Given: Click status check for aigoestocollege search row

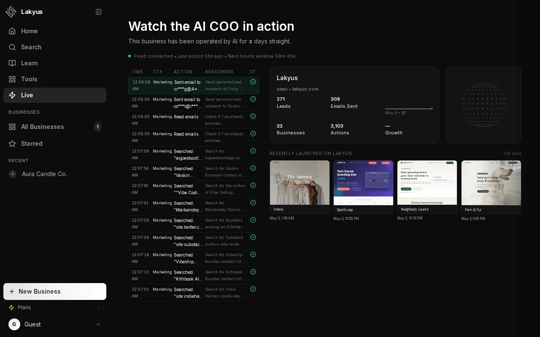Looking at the screenshot, I should tap(253, 151).
